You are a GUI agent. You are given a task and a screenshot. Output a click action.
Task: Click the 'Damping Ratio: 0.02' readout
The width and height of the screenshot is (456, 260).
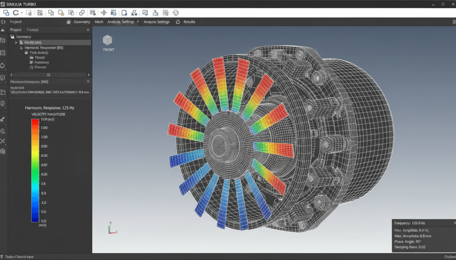pyautogui.click(x=410, y=247)
